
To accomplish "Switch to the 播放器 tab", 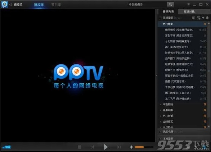I will pos(39,5).
